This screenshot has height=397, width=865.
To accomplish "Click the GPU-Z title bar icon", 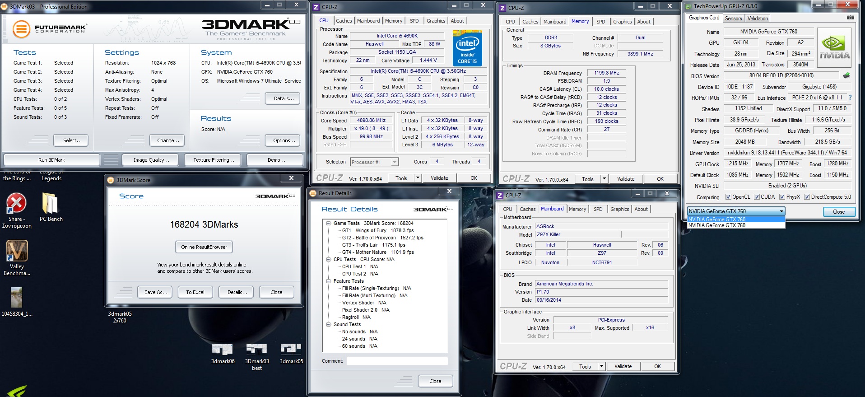I will (689, 6).
